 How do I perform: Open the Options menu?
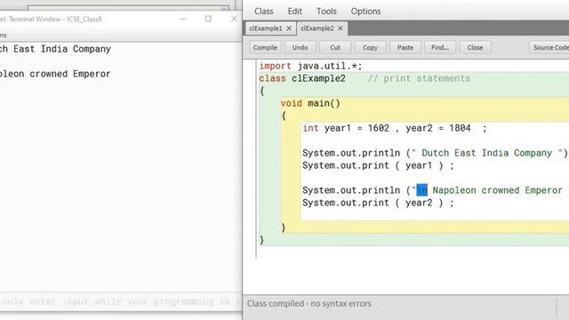(365, 12)
